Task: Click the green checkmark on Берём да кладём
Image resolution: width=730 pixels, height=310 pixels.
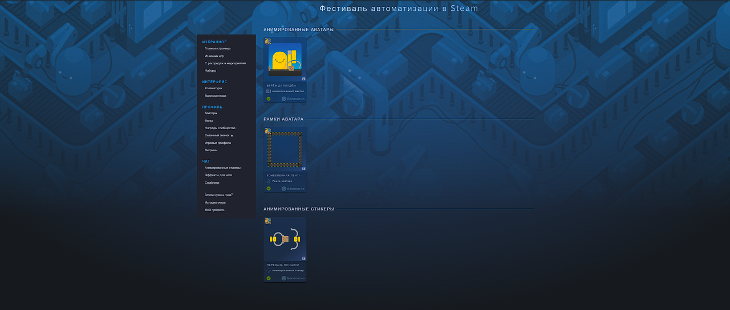Action: click(269, 98)
